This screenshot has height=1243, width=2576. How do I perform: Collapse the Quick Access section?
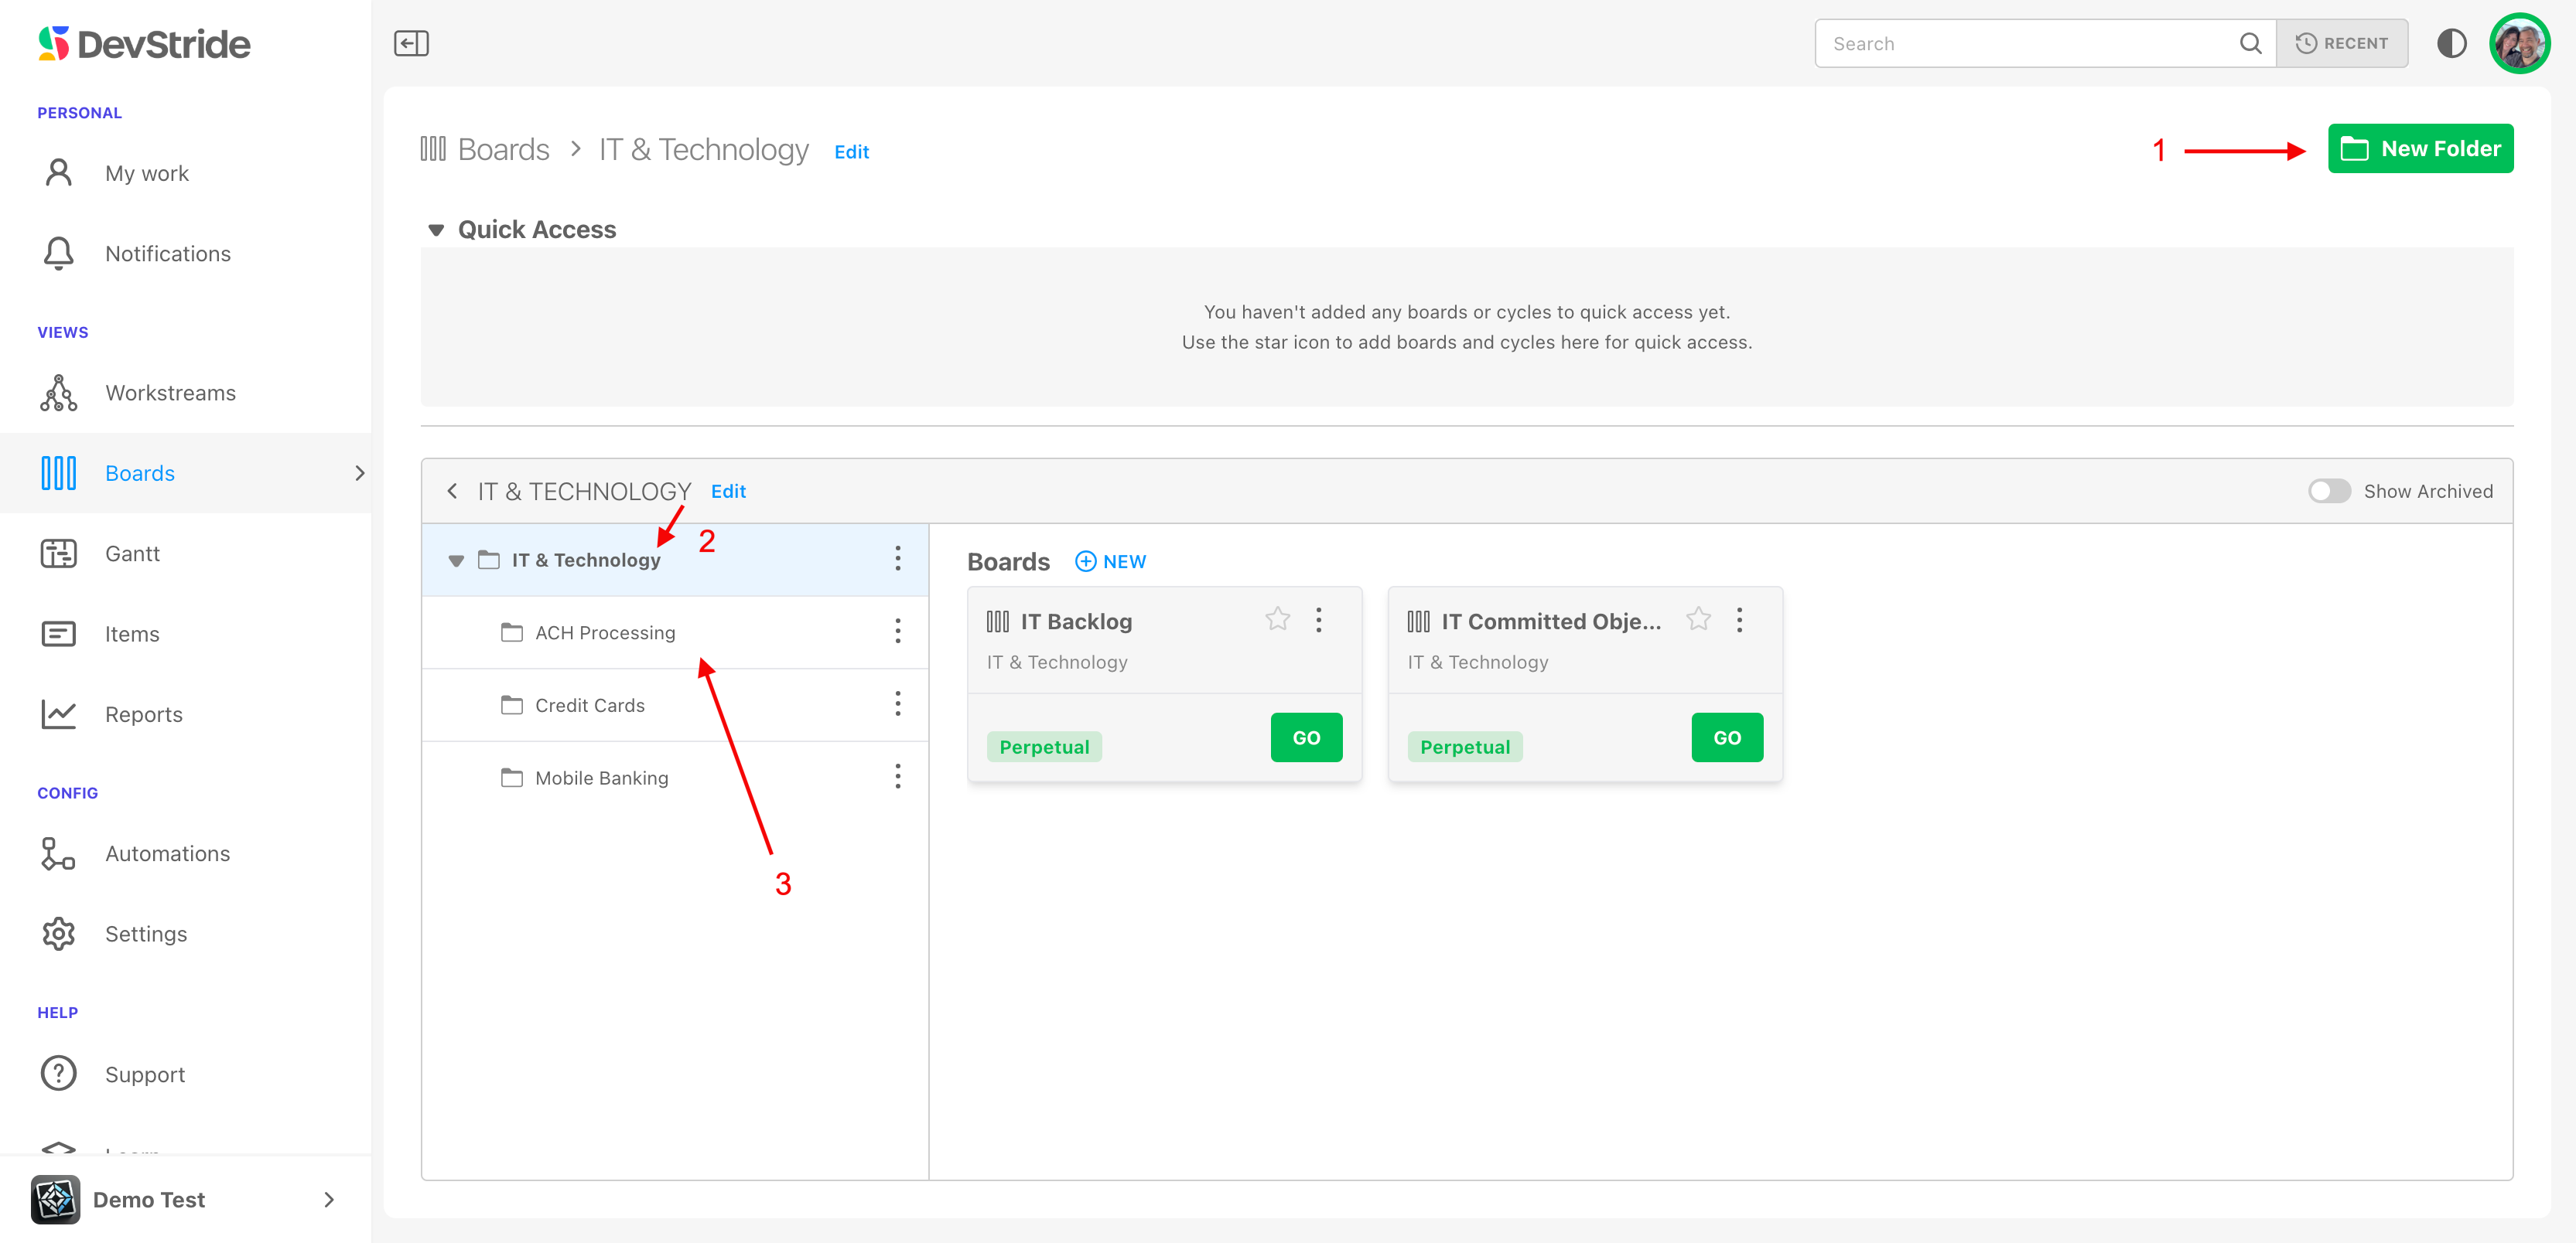click(x=436, y=230)
